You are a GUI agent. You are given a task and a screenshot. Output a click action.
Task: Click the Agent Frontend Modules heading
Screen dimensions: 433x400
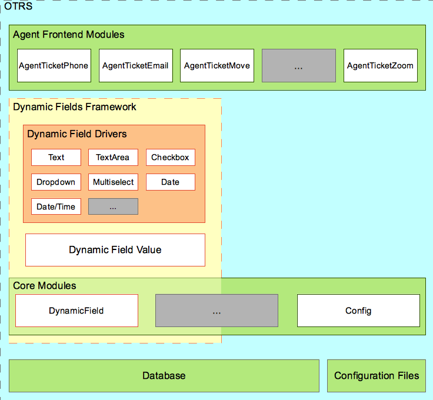click(x=69, y=35)
